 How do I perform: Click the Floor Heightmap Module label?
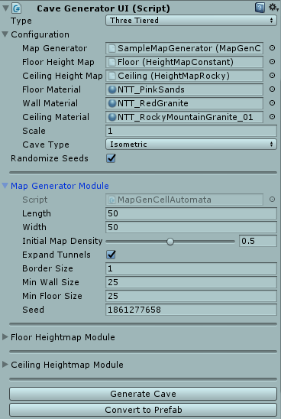(63, 337)
